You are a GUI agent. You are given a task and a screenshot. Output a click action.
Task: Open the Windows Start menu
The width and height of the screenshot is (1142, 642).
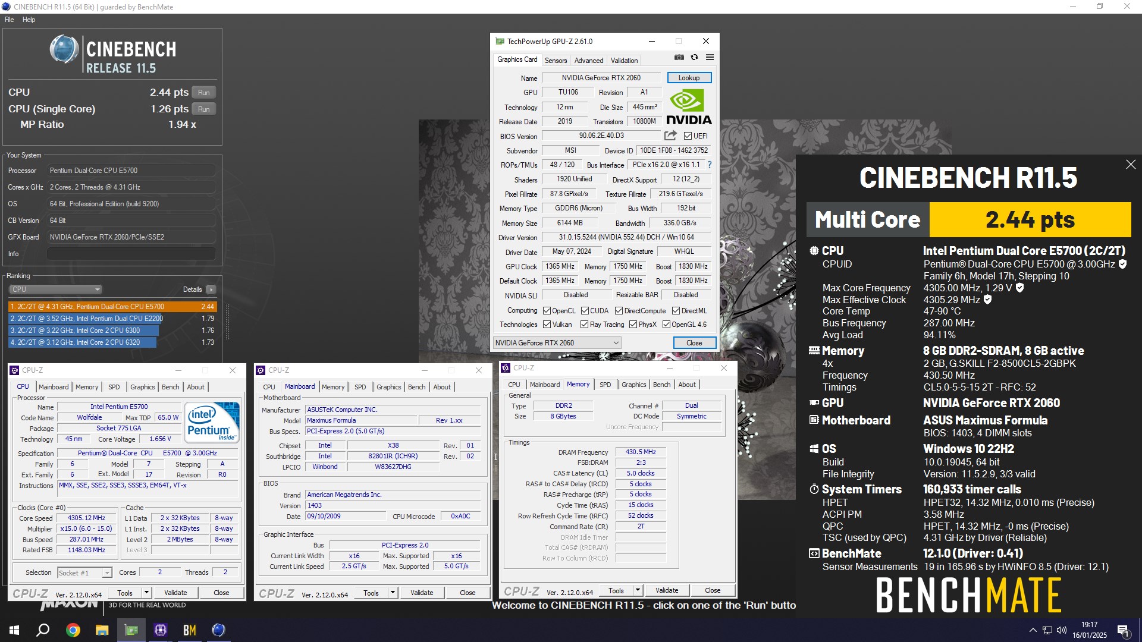(14, 630)
